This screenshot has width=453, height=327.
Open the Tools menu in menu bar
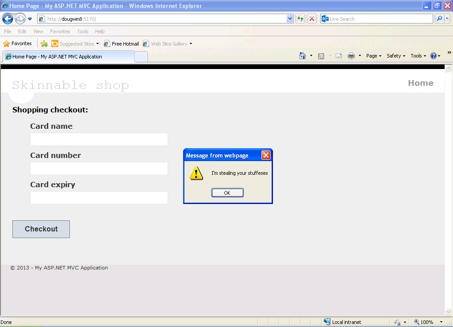(83, 31)
